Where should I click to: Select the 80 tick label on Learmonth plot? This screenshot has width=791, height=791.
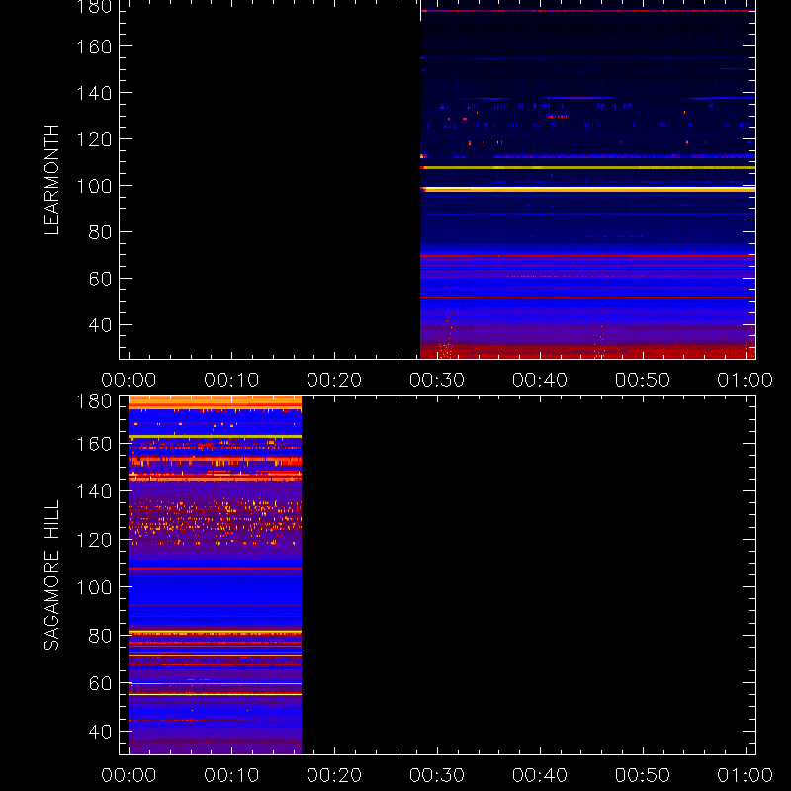tap(100, 232)
